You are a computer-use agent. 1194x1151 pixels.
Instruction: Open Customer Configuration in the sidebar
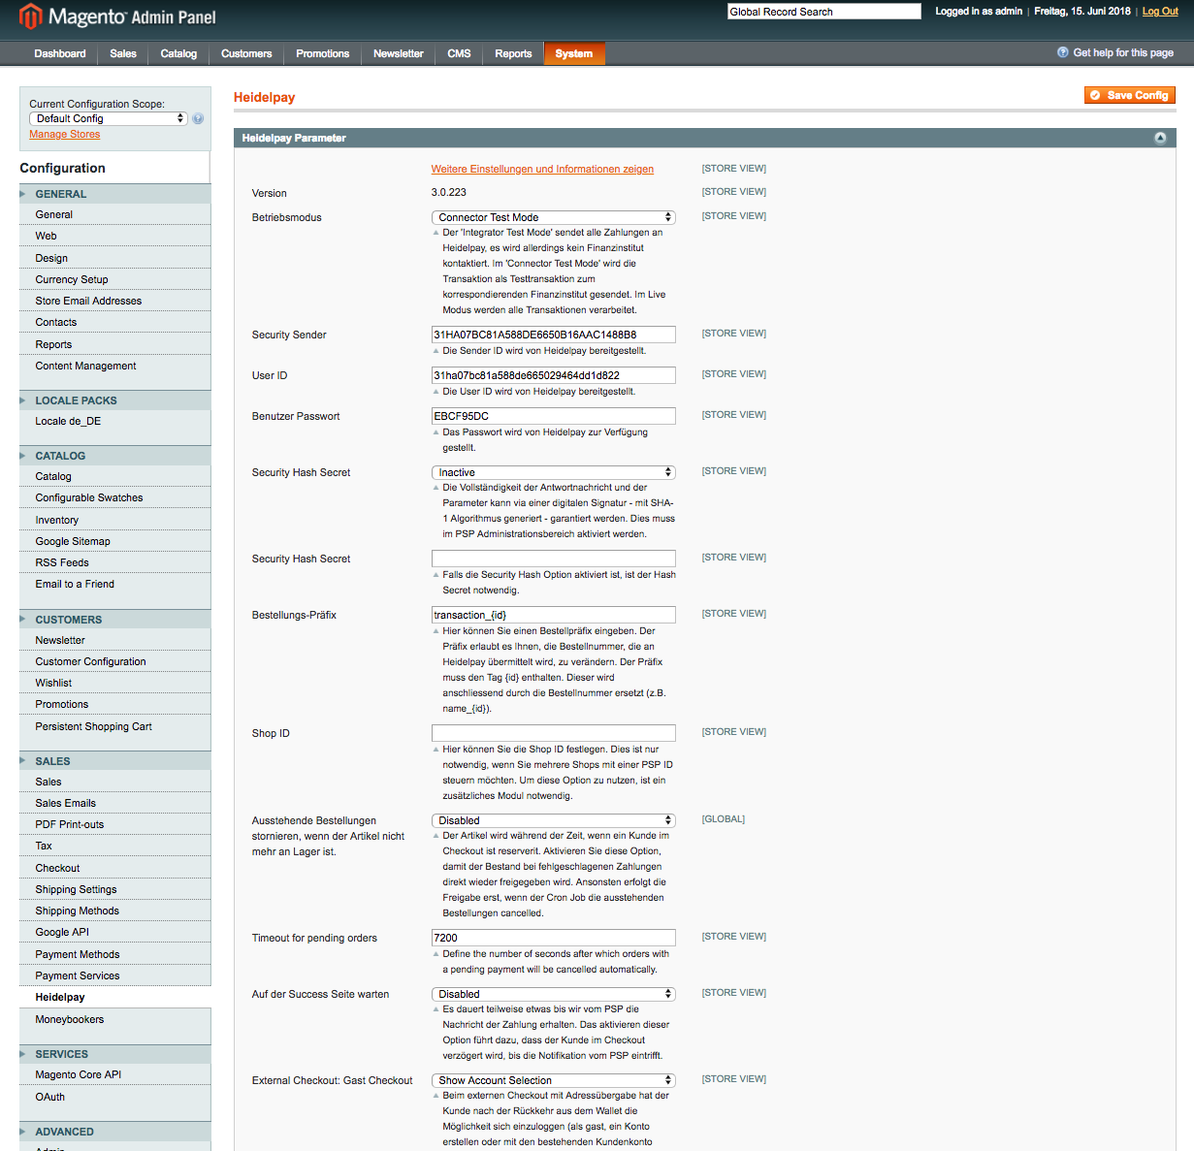(115, 661)
